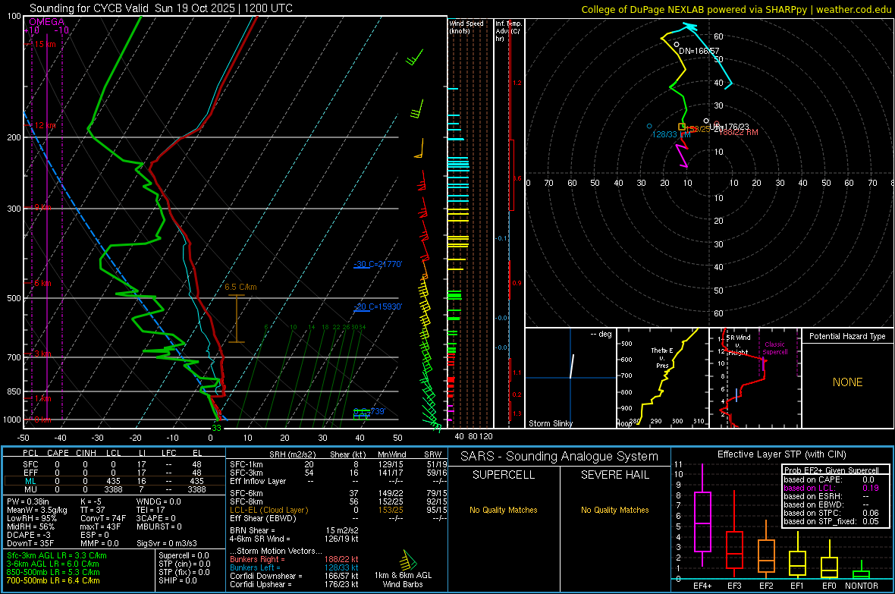Click 'Sfc-3km AGL LR = 3.3 C/km'
This screenshot has height=594, width=895.
point(57,555)
